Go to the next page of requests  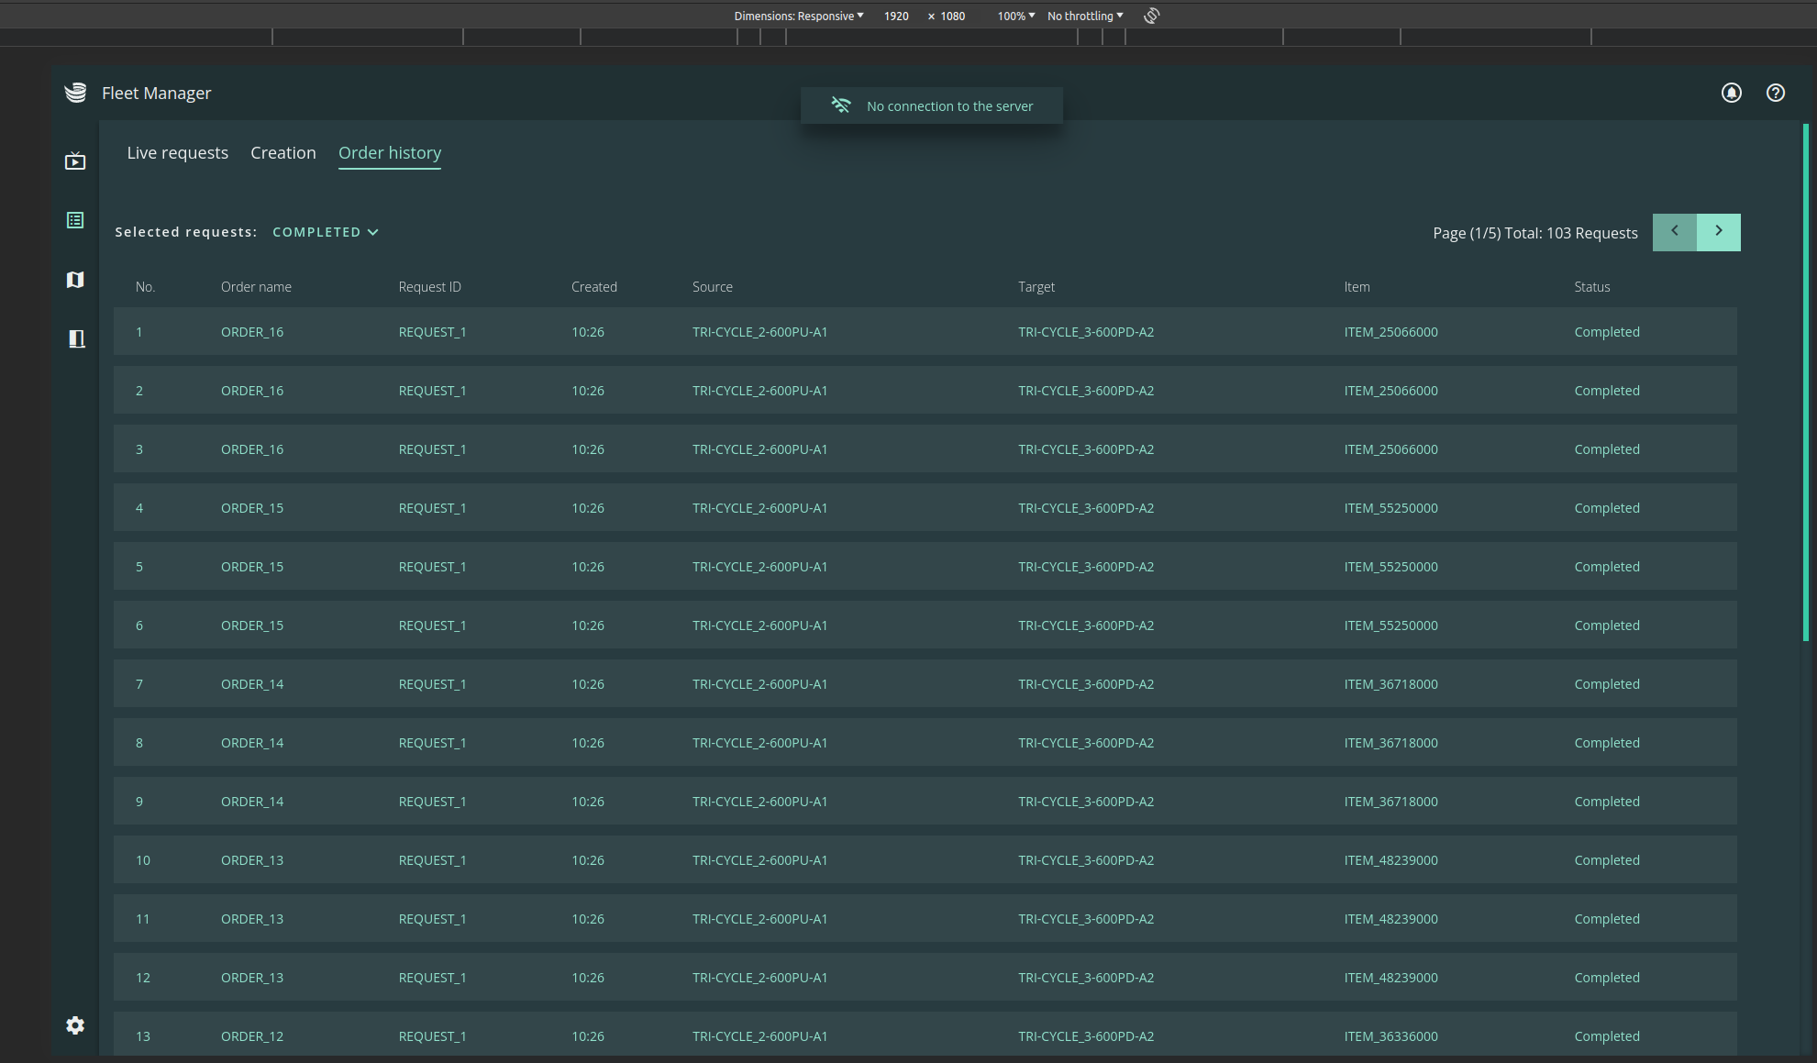pyautogui.click(x=1718, y=232)
